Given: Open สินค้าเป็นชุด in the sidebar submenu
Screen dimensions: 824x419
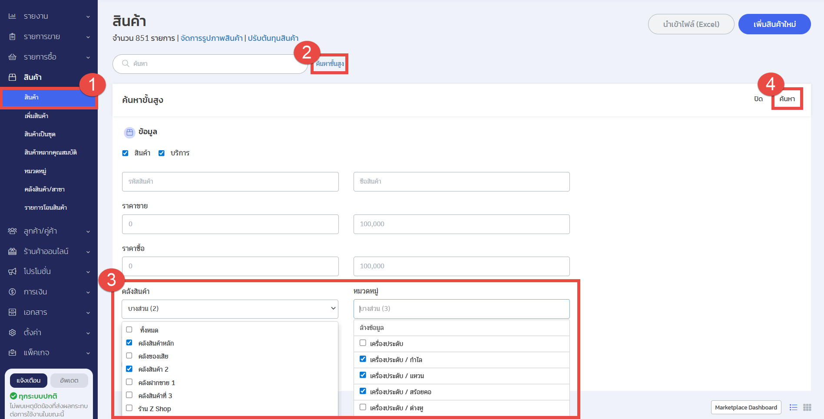Looking at the screenshot, I should (x=40, y=134).
